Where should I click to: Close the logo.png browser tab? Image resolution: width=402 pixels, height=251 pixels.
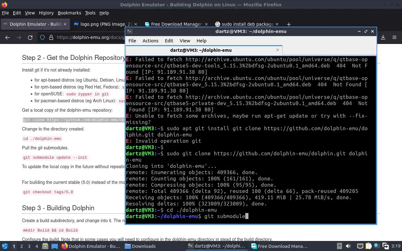click(x=136, y=24)
